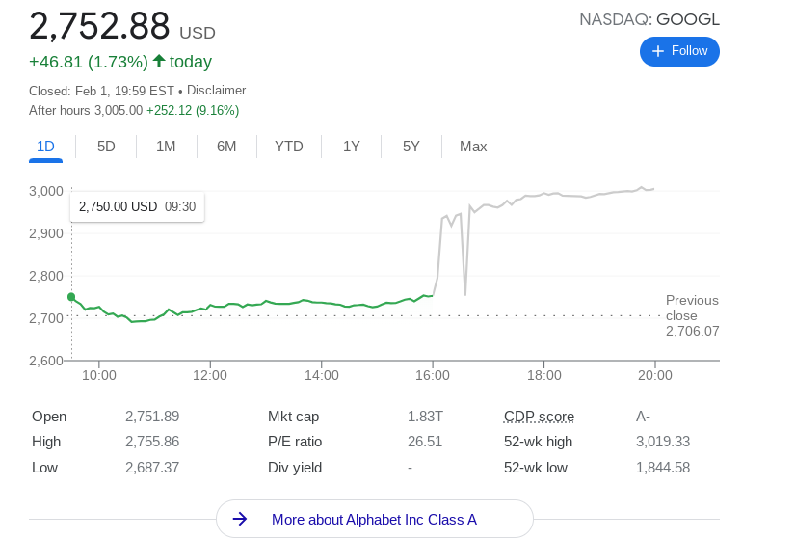
Task: Click the Closed: Feb 1, 19:59 EST text
Action: (x=101, y=92)
